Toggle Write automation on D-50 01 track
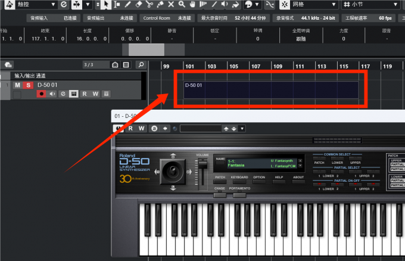This screenshot has height=261, width=405. click(95, 94)
